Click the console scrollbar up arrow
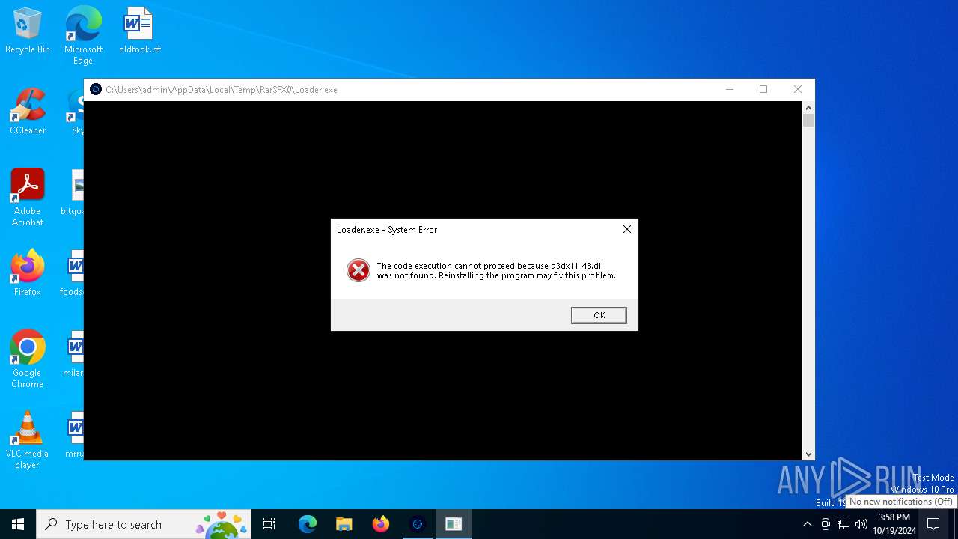 click(x=808, y=107)
